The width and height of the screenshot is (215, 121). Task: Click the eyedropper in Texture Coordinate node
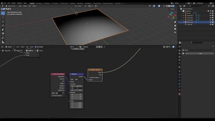point(63,93)
